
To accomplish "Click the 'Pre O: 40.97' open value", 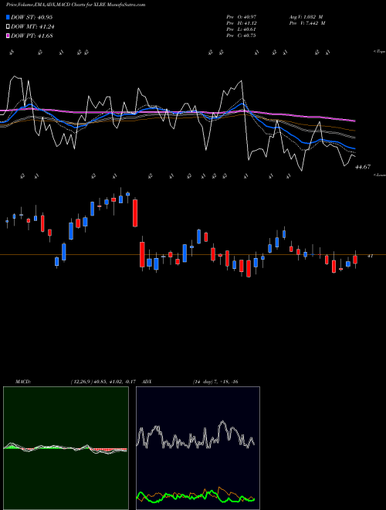I will (241, 17).
